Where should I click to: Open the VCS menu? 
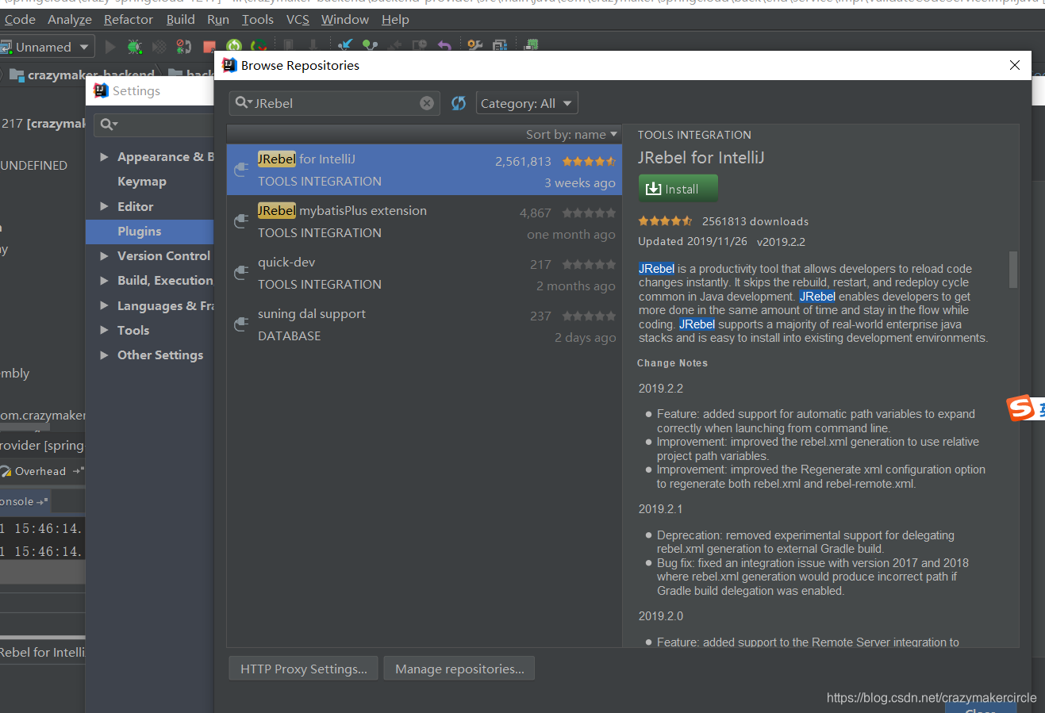pos(298,19)
